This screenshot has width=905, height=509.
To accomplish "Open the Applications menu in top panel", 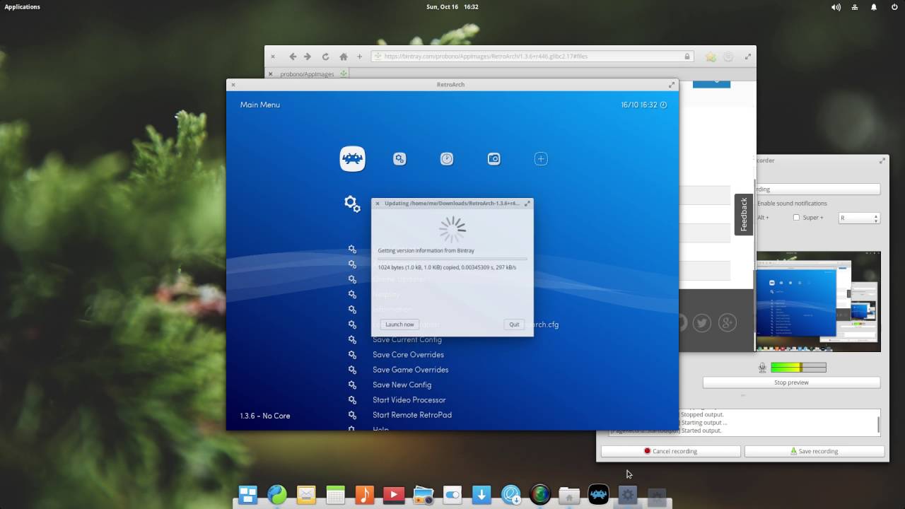I will pyautogui.click(x=23, y=7).
